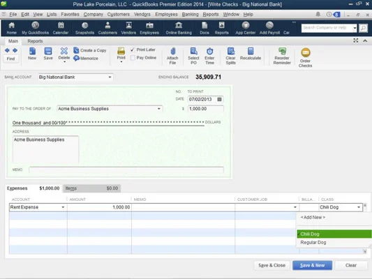
Task: Expand Pay to the Order Of dropdown
Action: click(159, 109)
